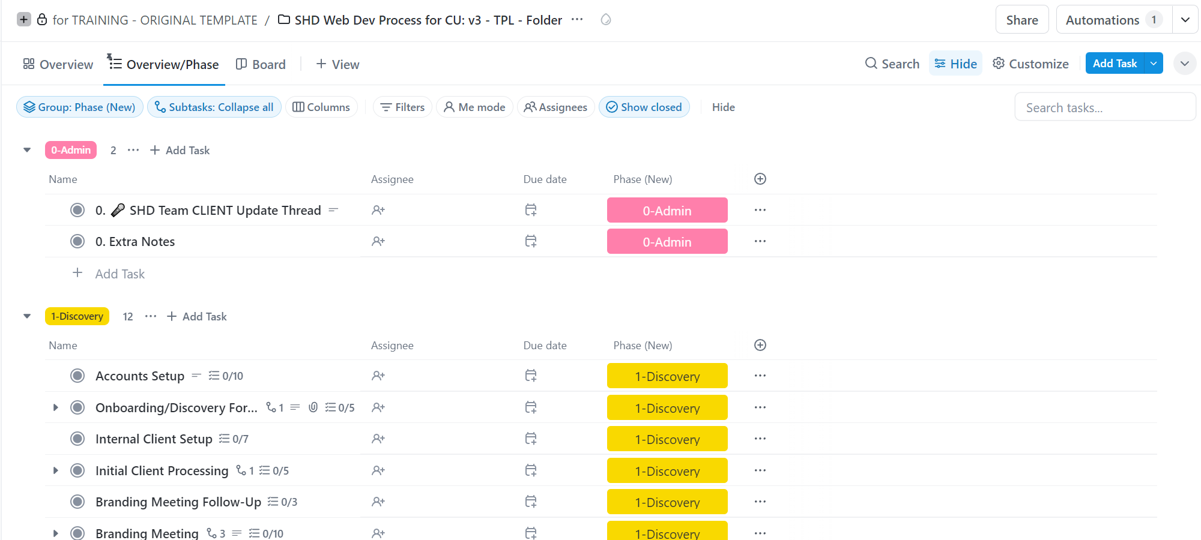Toggle status circle of SHD Team CLIENT Update Thread
This screenshot has height=540, width=1201.
click(x=77, y=210)
